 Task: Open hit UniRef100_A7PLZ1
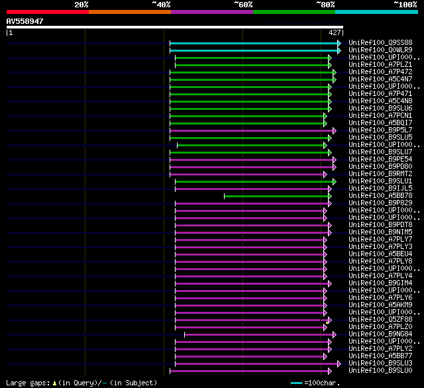pyautogui.click(x=380, y=65)
